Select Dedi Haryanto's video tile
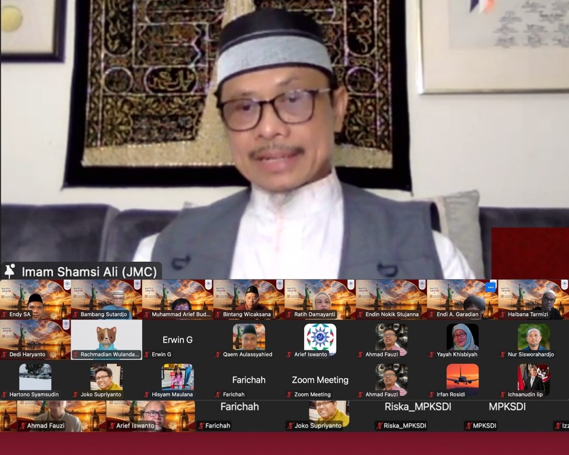 click(35, 339)
